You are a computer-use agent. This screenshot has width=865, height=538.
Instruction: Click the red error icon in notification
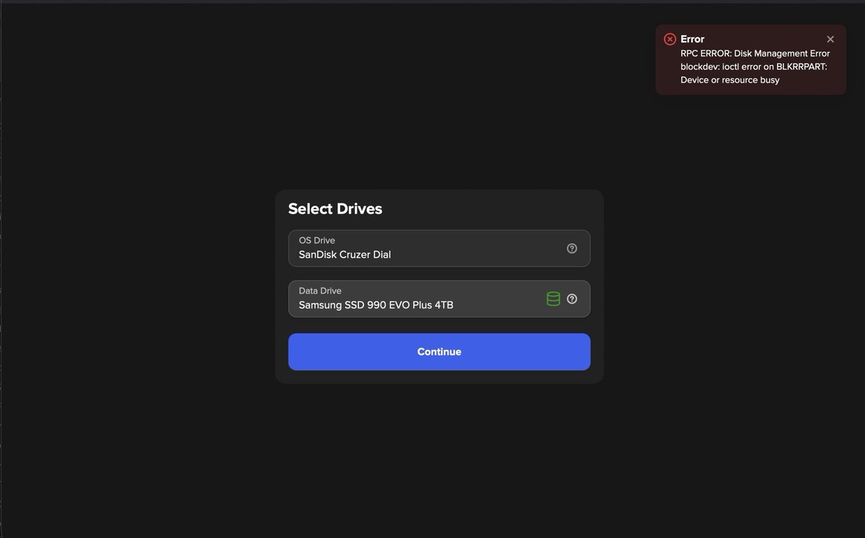point(670,39)
